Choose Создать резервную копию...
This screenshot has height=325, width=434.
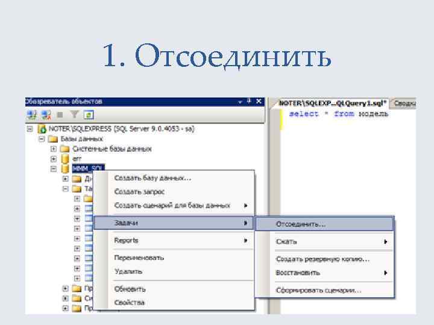pyautogui.click(x=324, y=259)
